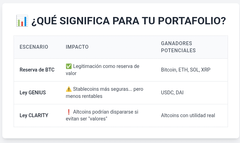The height and width of the screenshot is (143, 240).
Task: Click the bar chart emoji icon in the heading
Action: point(22,21)
